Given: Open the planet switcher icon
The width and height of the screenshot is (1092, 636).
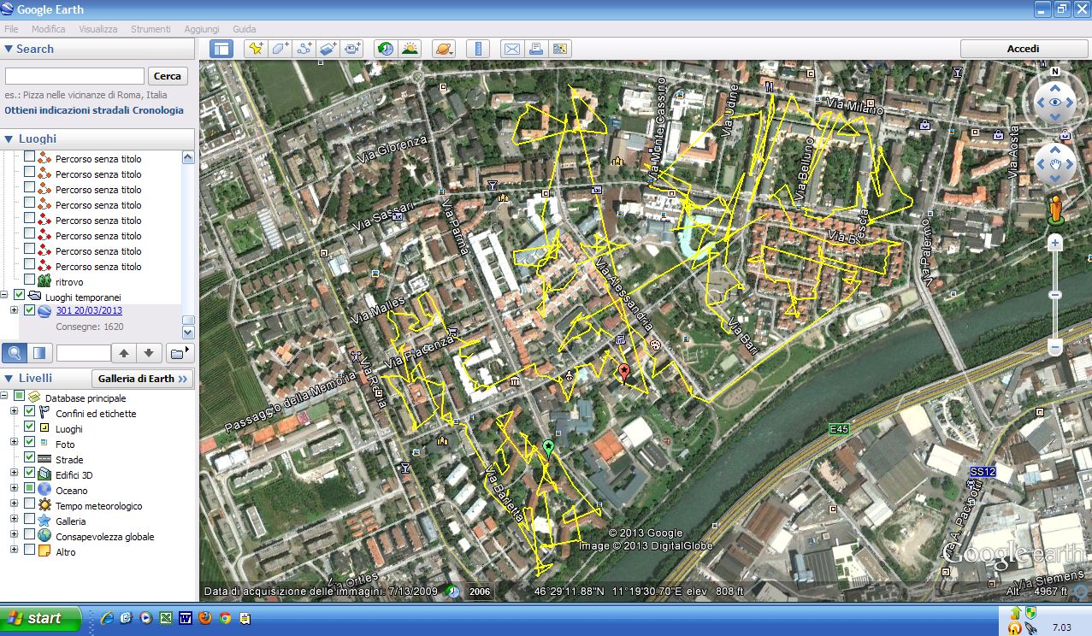Looking at the screenshot, I should click(444, 49).
